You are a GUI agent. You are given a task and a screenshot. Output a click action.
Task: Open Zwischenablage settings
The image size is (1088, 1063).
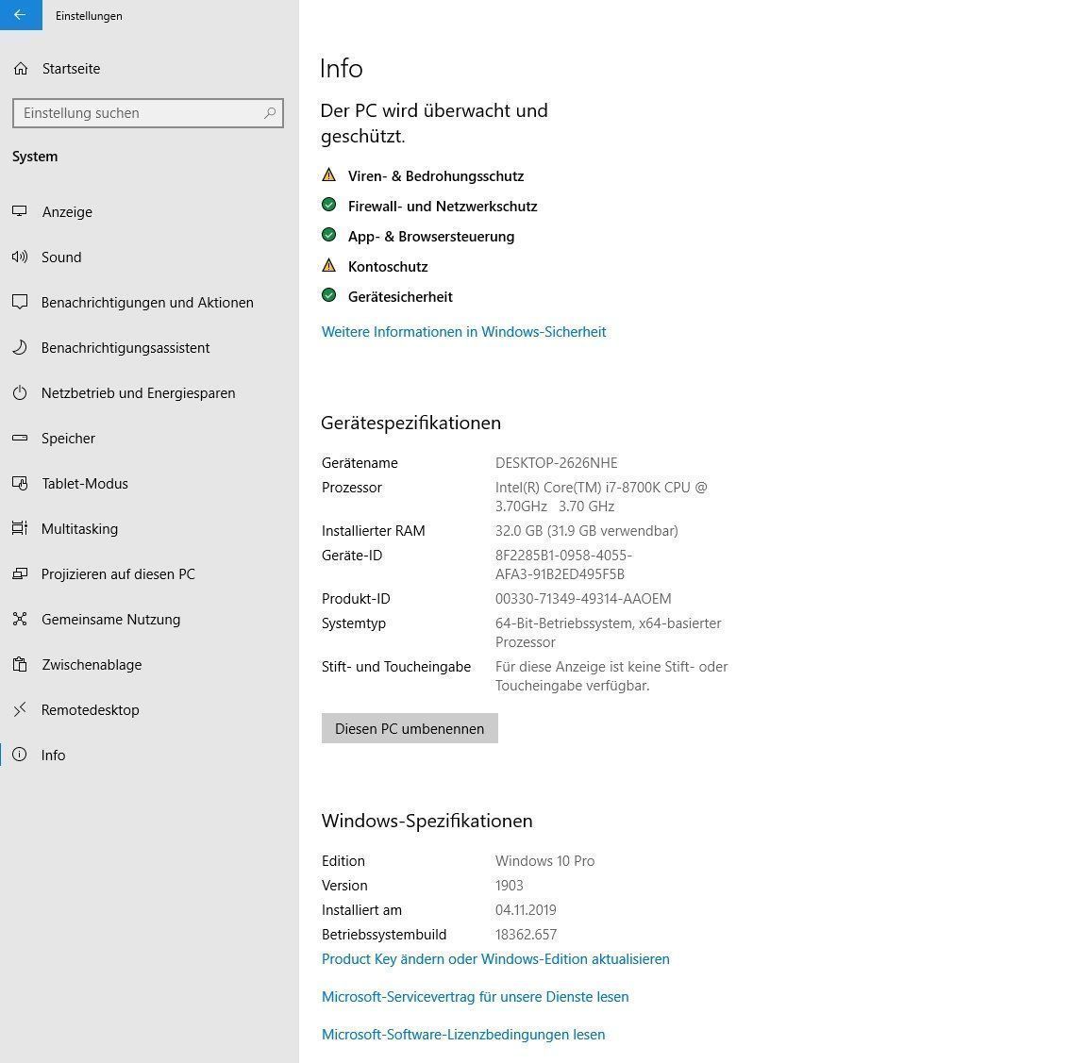tap(92, 664)
